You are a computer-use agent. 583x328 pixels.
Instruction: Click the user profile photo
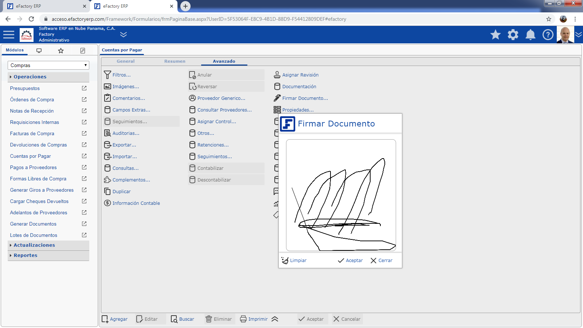[x=566, y=35]
